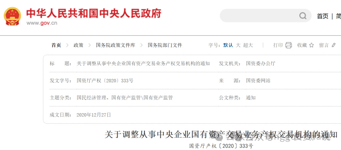
Task: Click 国资委办公厅 issuing agency value
Action: click(x=260, y=64)
